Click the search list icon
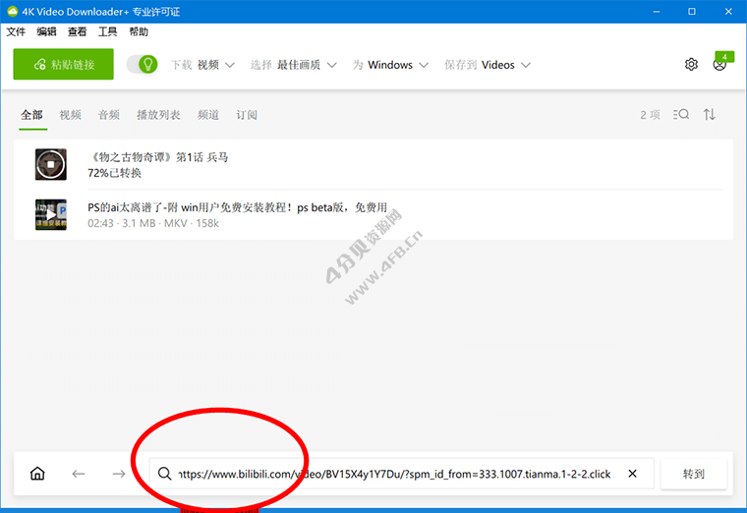 coord(681,114)
